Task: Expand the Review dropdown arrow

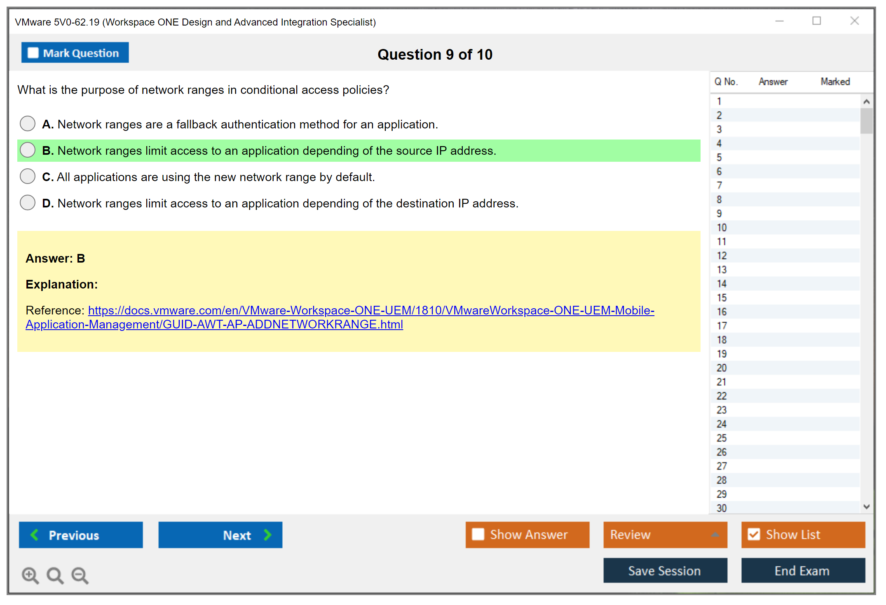Action: point(715,535)
